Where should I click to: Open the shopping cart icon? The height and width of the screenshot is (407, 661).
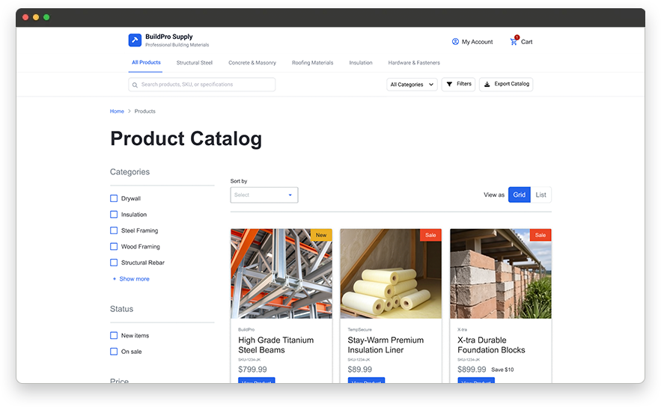(x=514, y=42)
